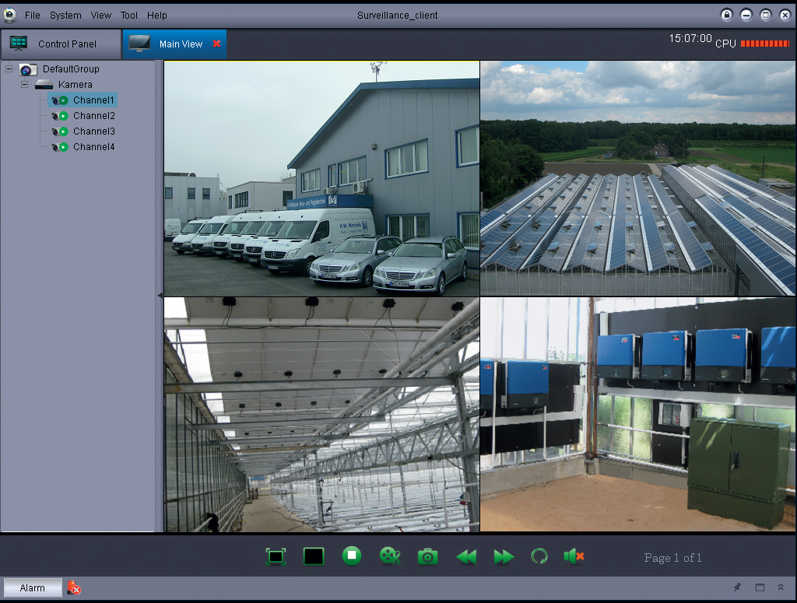The height and width of the screenshot is (603, 797).
Task: Go to previous page of cameras
Action: 465,556
